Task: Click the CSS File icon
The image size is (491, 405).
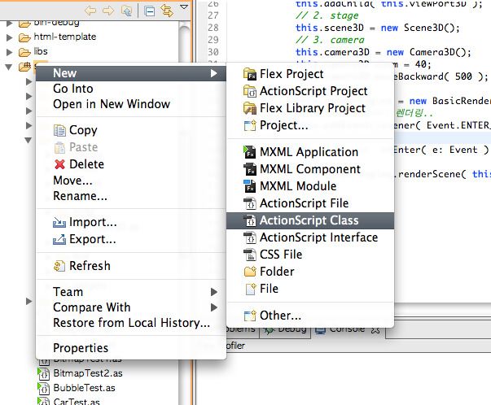Action: pos(250,255)
